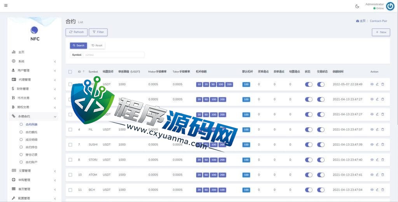Expand the 代理管理 sidebar chevron
The image size is (398, 202).
click(x=55, y=80)
